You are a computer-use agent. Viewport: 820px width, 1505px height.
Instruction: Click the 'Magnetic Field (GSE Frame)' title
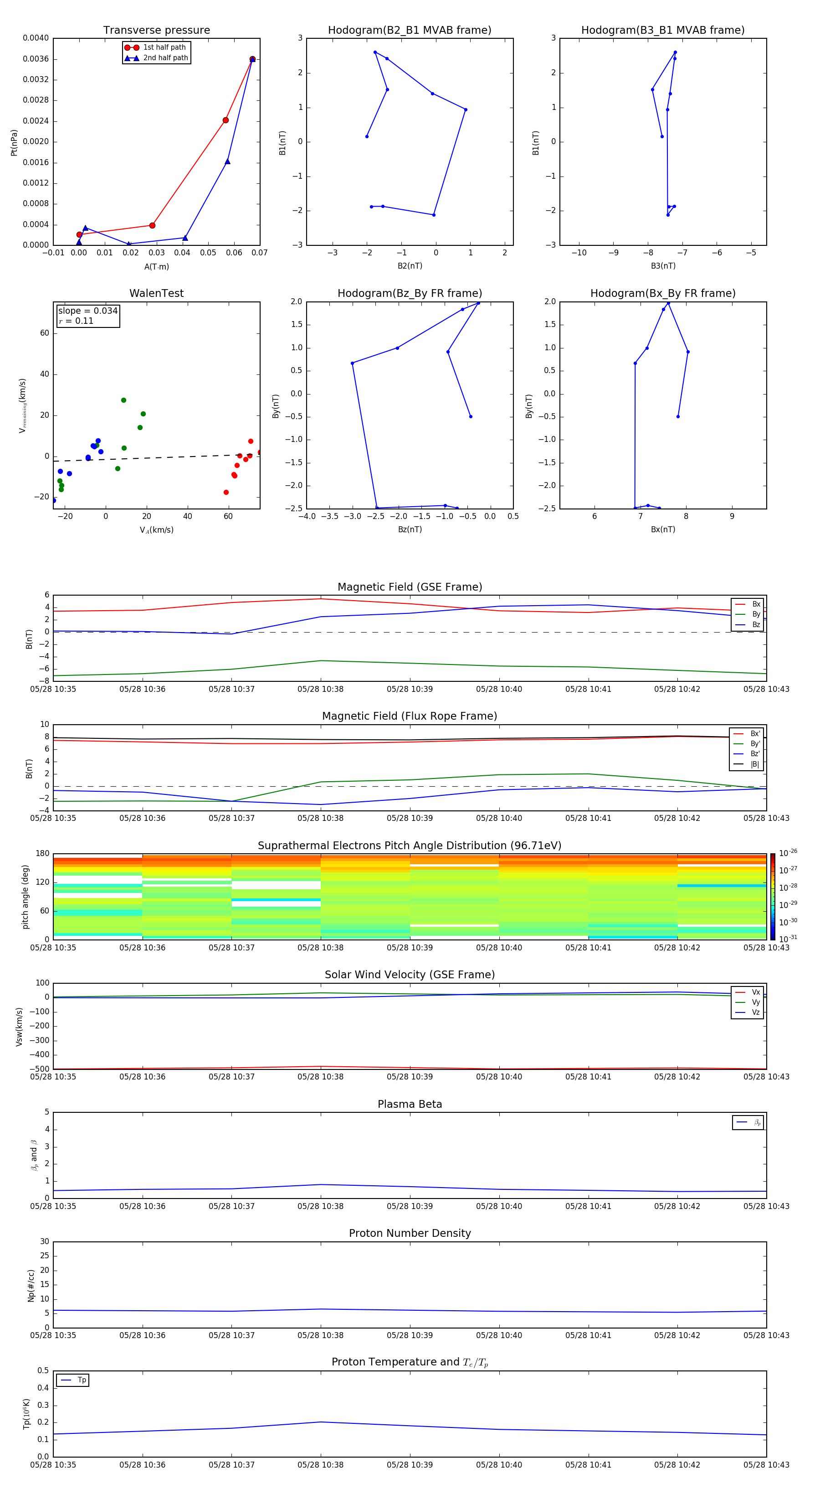point(410,587)
